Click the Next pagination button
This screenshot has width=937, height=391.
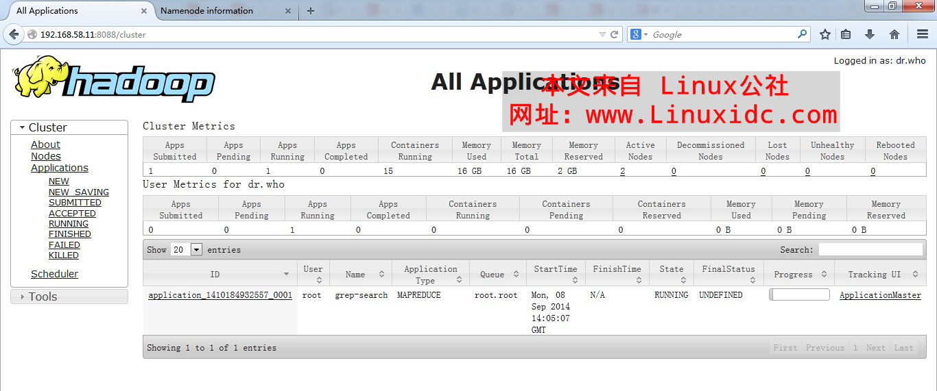click(x=876, y=348)
